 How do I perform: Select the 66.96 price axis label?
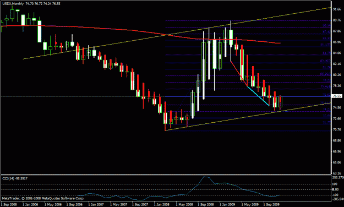pyautogui.click(x=337, y=151)
